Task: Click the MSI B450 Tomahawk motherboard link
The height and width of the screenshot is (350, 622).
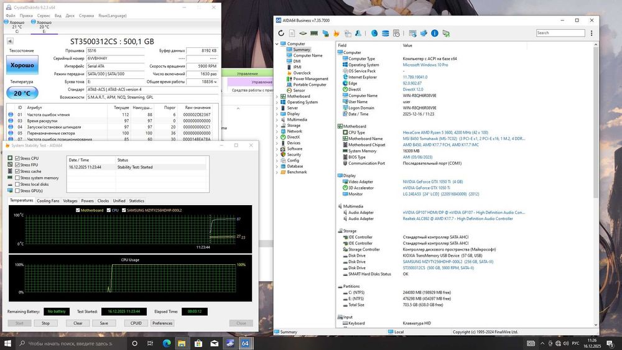Action: point(464,139)
